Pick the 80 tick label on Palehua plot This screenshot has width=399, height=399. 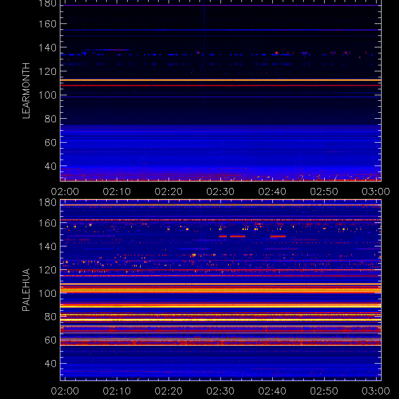50,317
